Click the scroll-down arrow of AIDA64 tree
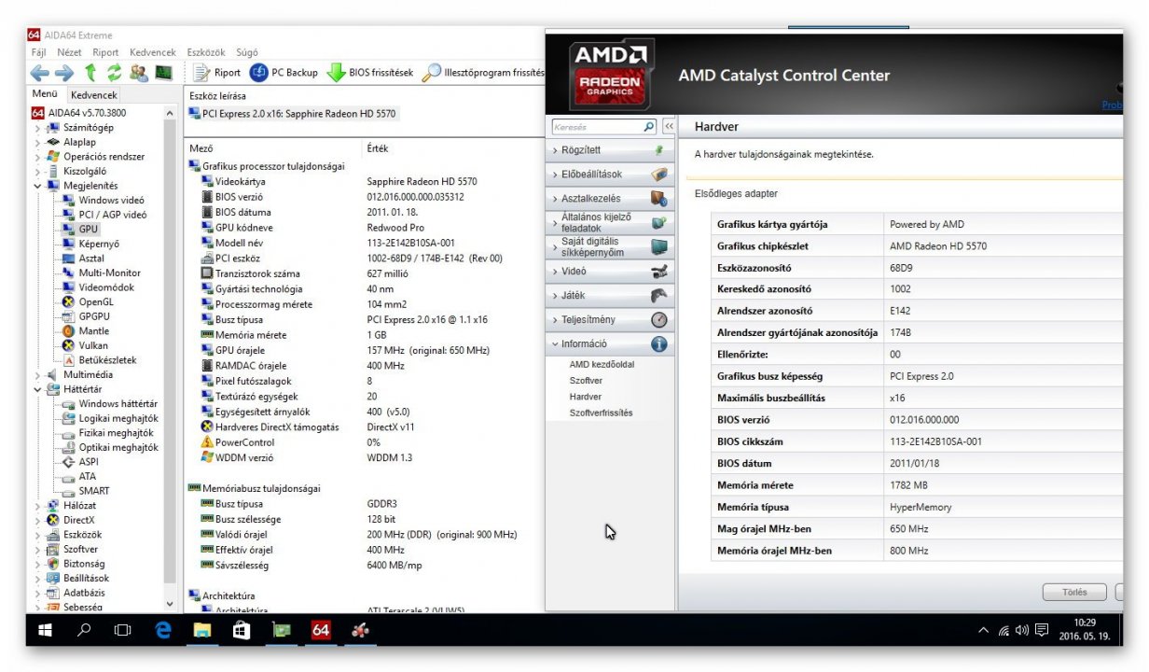 click(x=170, y=604)
